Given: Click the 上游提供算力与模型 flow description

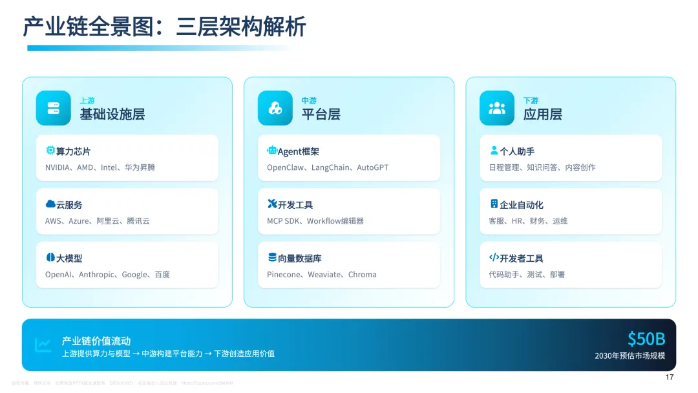Looking at the screenshot, I should pos(168,354).
